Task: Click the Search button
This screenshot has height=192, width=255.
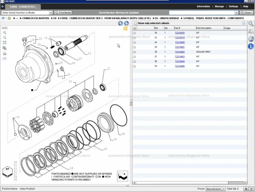Action: click(247, 13)
